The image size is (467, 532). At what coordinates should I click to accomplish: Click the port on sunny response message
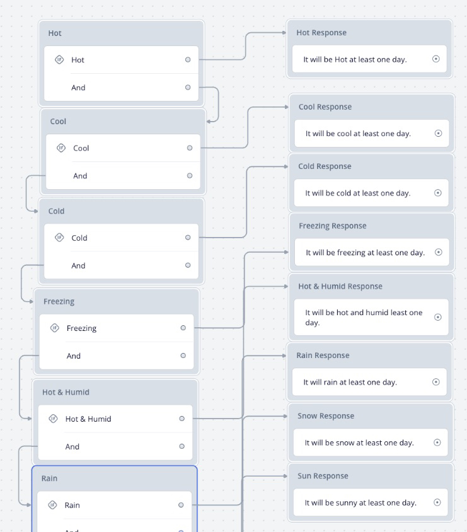tap(437, 502)
